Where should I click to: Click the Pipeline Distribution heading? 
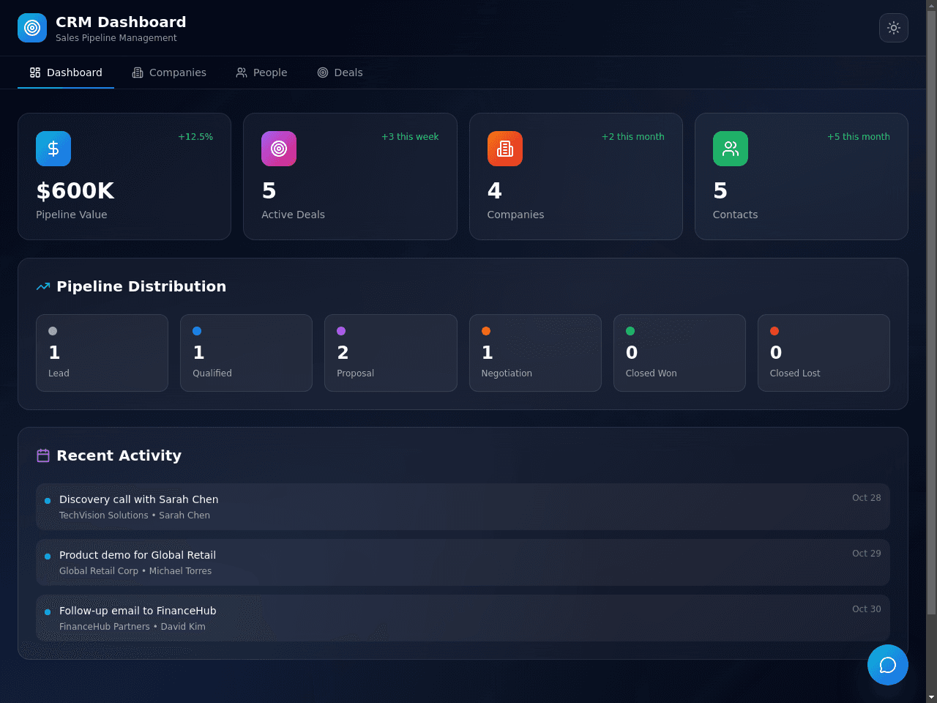click(141, 286)
